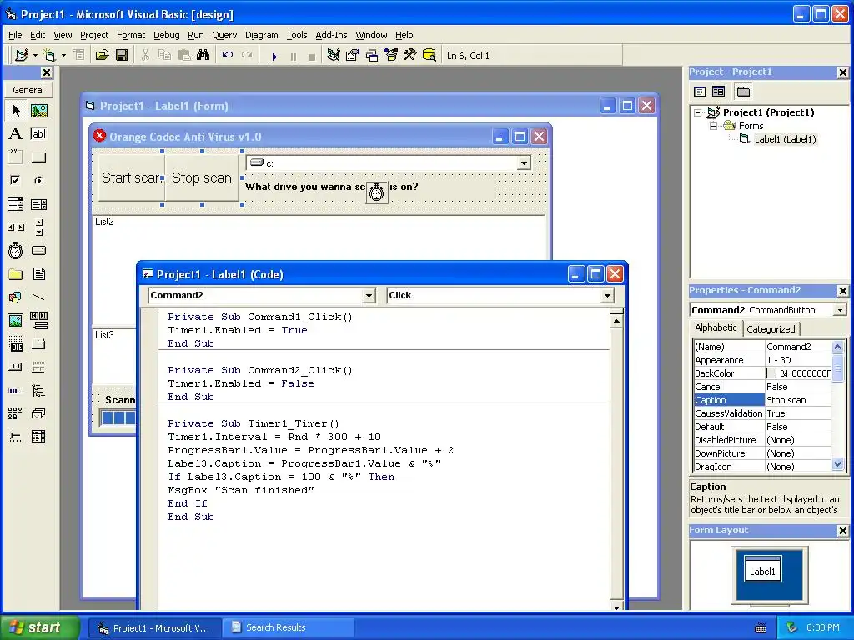Start the program with Run arrow
Image resolution: width=854 pixels, height=640 pixels.
click(x=274, y=56)
